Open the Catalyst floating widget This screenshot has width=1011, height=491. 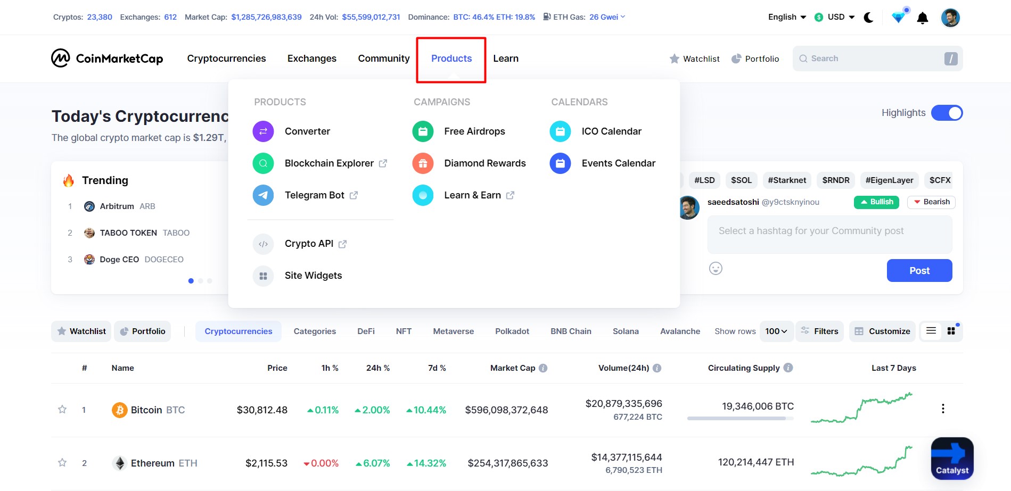tap(952, 459)
